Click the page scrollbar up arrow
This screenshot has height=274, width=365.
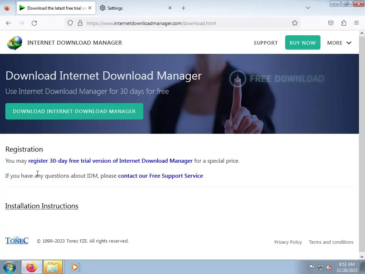[362, 33]
